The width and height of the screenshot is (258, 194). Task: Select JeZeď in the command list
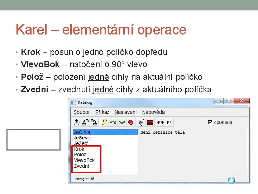(x=105, y=143)
